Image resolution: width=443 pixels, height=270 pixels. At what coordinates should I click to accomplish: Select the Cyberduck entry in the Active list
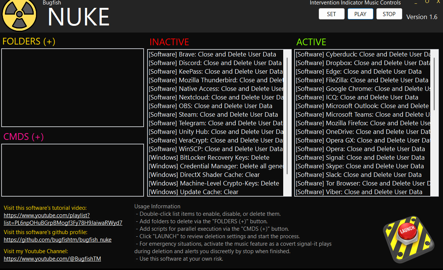pyautogui.click(x=363, y=54)
